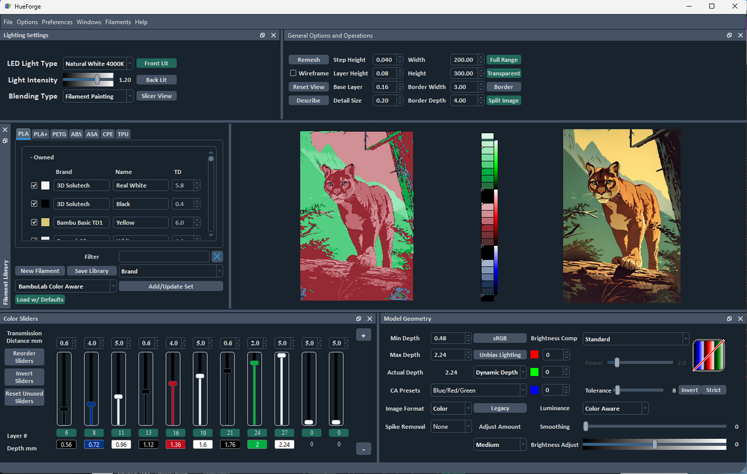Image resolution: width=747 pixels, height=474 pixels.
Task: Remove a color slider with the minus icon
Action: point(363,449)
